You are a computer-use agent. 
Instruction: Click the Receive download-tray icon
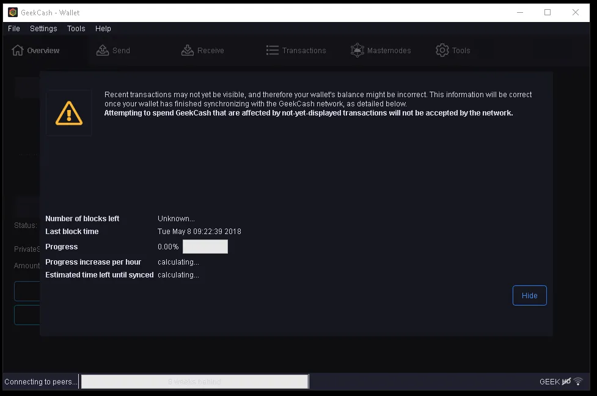[x=188, y=50]
